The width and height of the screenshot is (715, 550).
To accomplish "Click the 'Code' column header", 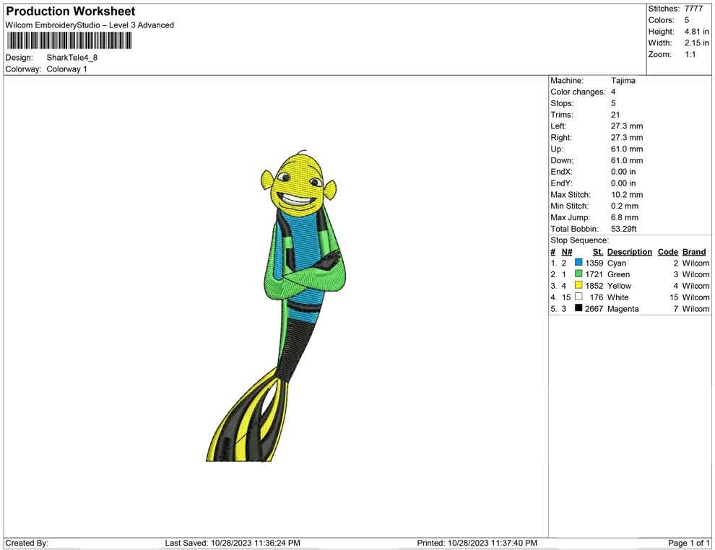I will (668, 252).
